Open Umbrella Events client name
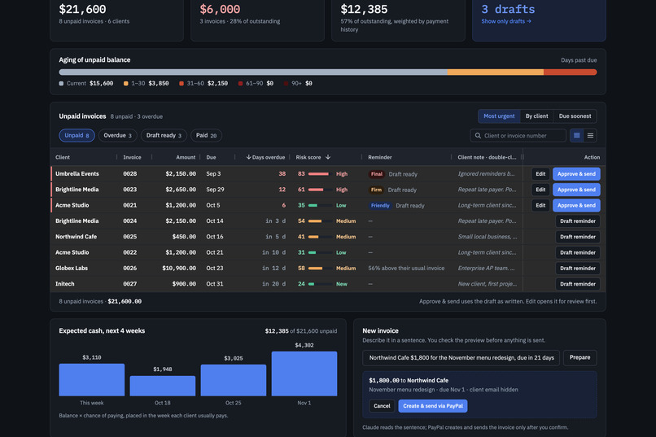Image resolution: width=656 pixels, height=437 pixels. (77, 174)
